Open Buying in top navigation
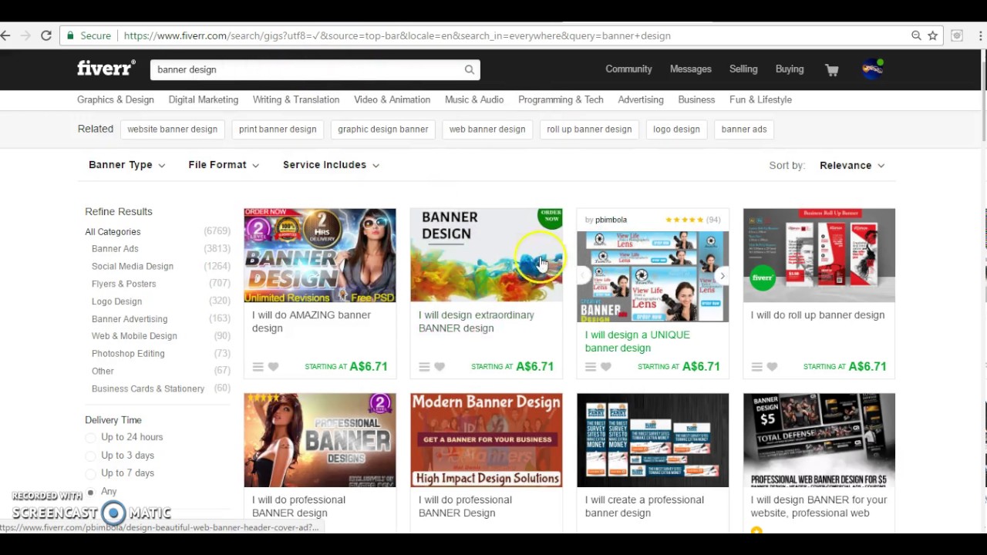This screenshot has height=555, width=987. click(790, 69)
